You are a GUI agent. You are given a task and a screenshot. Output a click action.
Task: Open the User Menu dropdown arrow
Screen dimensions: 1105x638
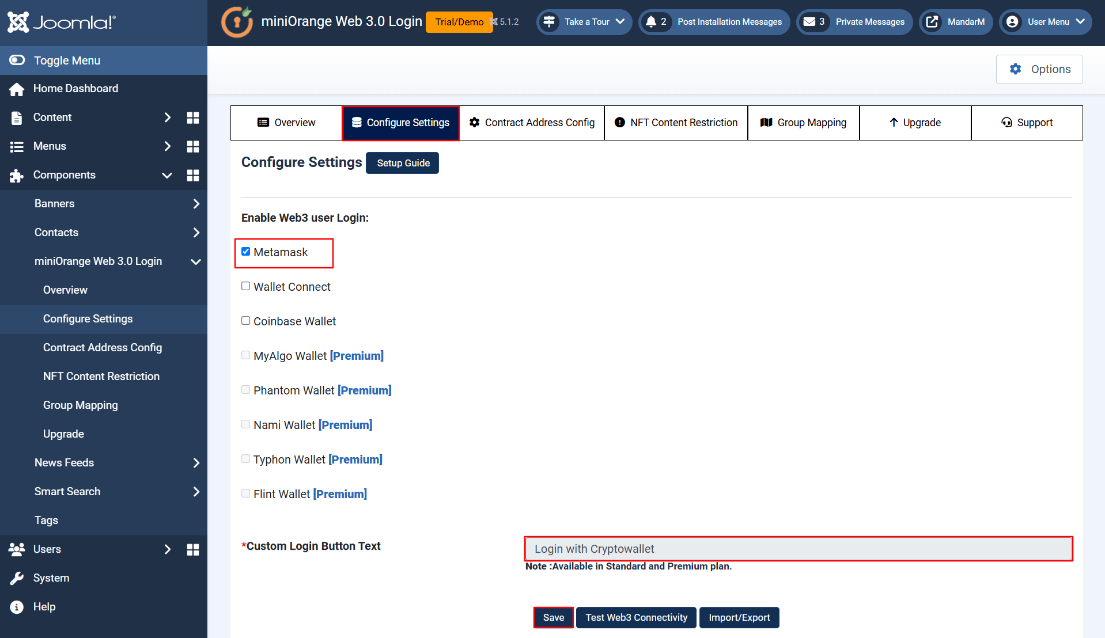click(x=1080, y=22)
